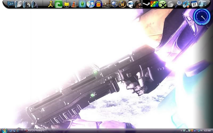Show hidden system tray icons arrow
The height and width of the screenshot is (133, 213).
click(x=181, y=131)
